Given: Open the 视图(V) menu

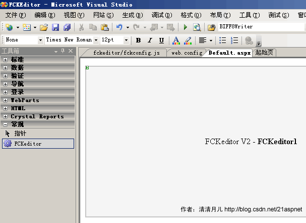Looking at the screenshot, I should [74, 15].
